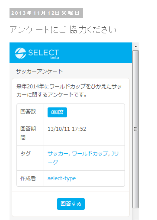157x220 pixels.
Task: Click the SELECT beta logo icon
Action: (20, 53)
